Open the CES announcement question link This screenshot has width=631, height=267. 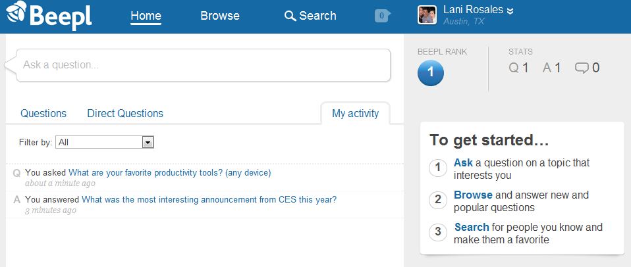point(209,200)
